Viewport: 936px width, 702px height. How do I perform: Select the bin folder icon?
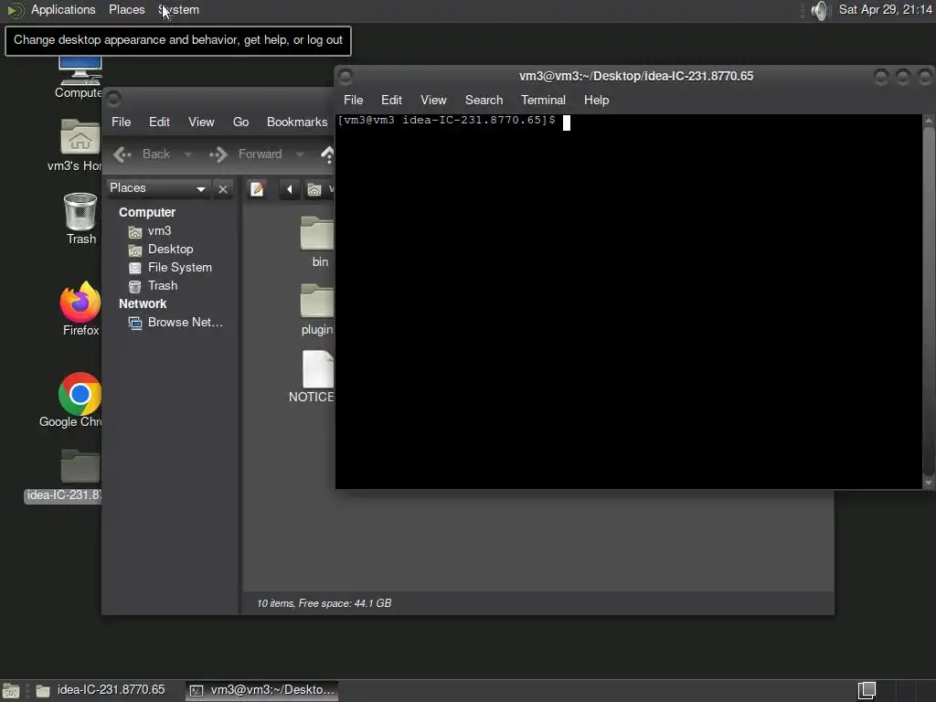tap(317, 233)
